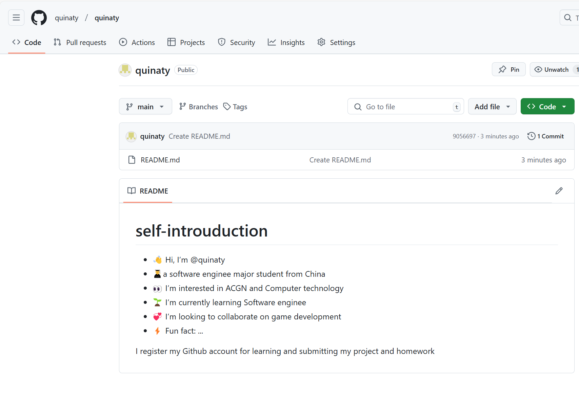Click the GitHub Octocat logo
Image resolution: width=579 pixels, height=404 pixels.
[x=39, y=18]
